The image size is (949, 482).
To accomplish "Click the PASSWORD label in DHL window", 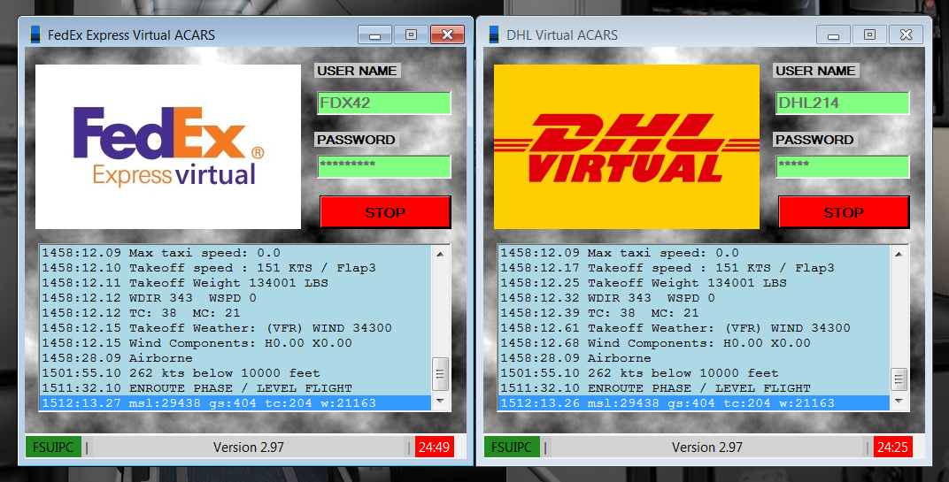I will click(814, 140).
